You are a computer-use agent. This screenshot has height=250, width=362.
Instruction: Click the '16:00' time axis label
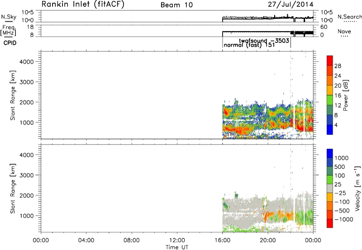(x=222, y=240)
